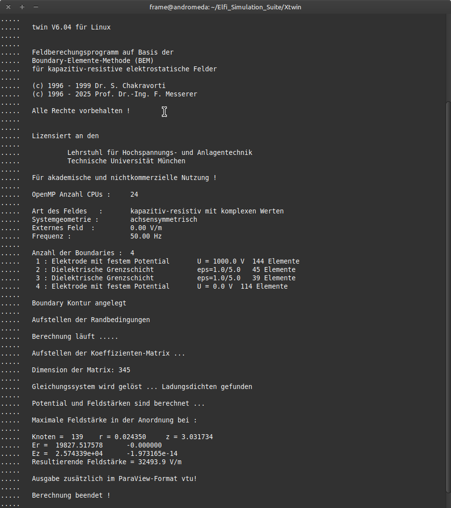The height and width of the screenshot is (508, 451).
Task: Click the minus icon in the title bar
Action: (x=35, y=7)
